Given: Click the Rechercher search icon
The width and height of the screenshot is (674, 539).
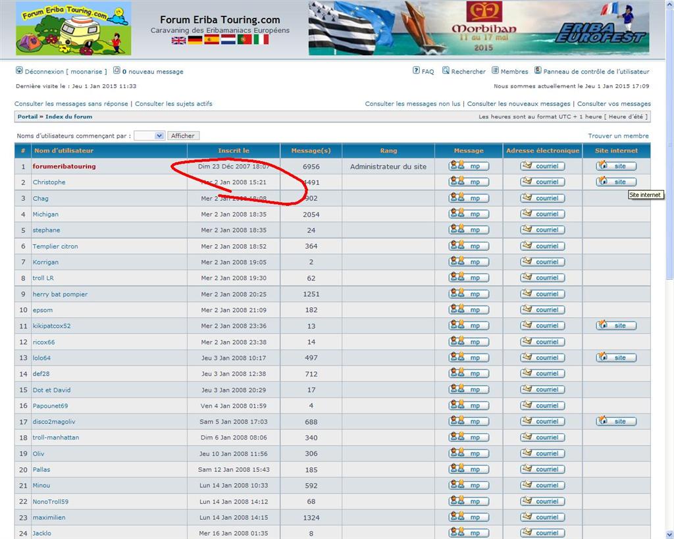Looking at the screenshot, I should pyautogui.click(x=446, y=70).
